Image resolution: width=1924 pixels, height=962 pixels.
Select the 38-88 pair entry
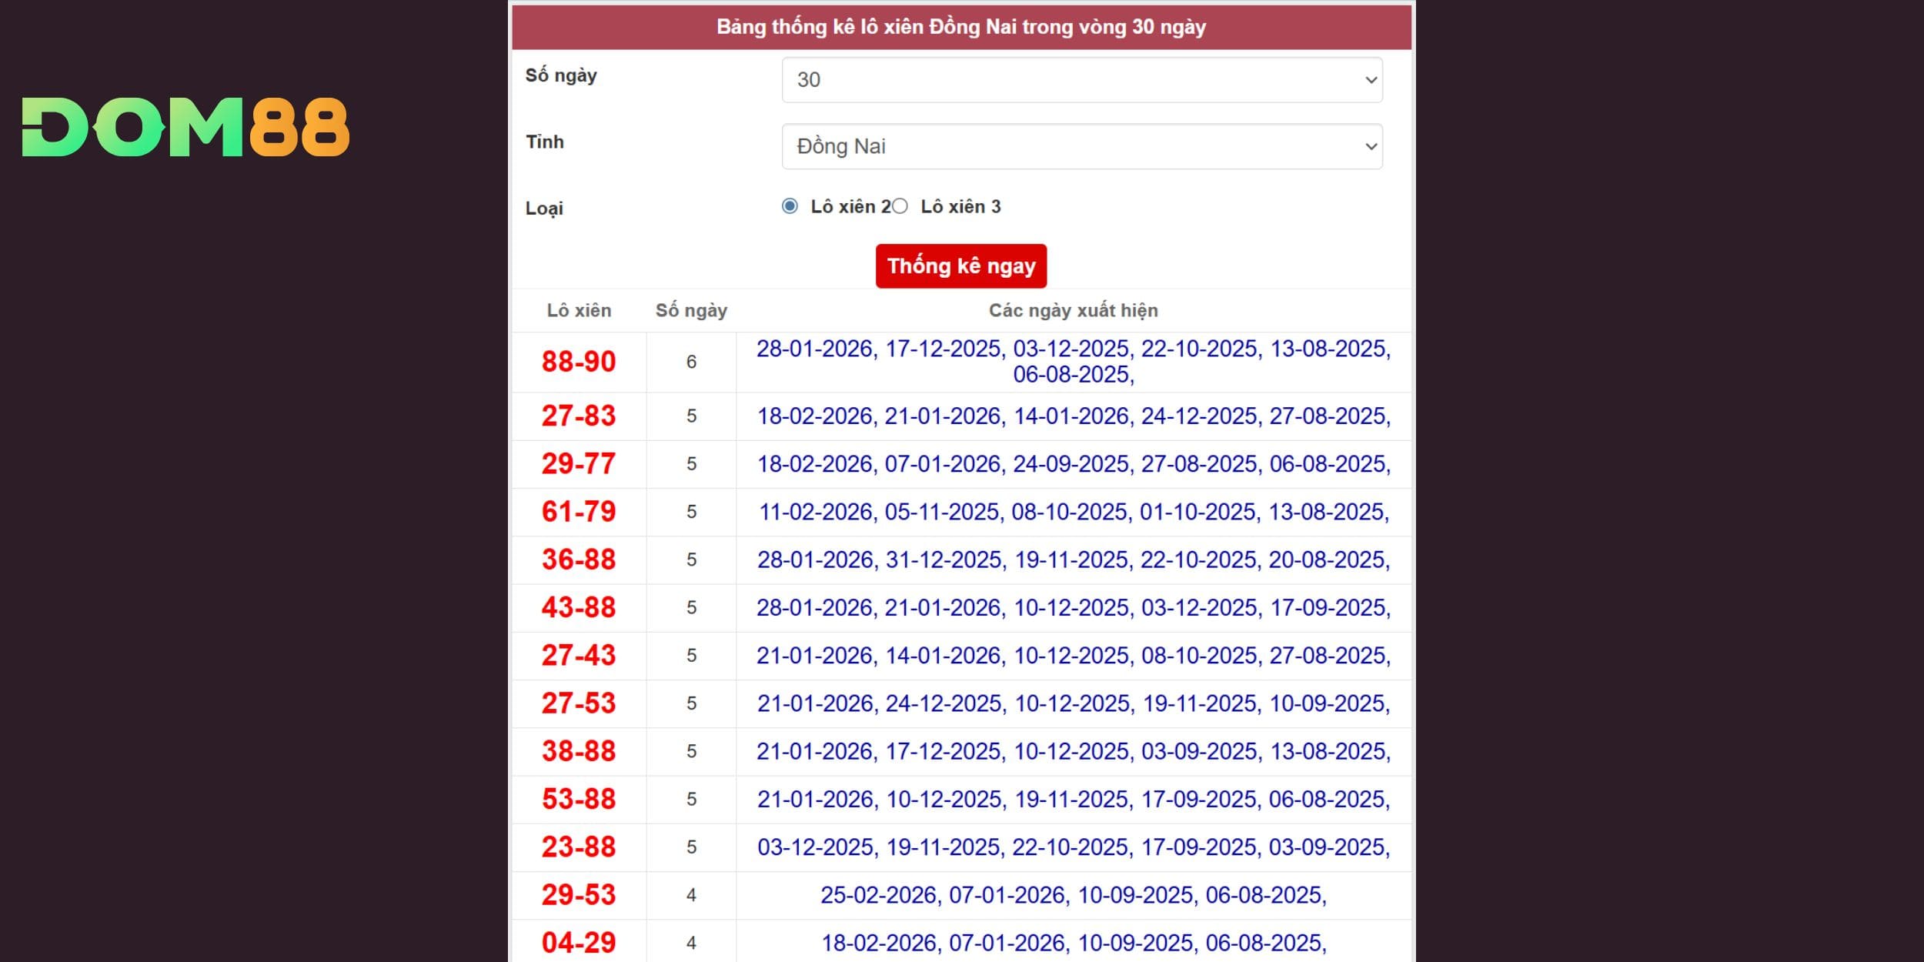(579, 751)
